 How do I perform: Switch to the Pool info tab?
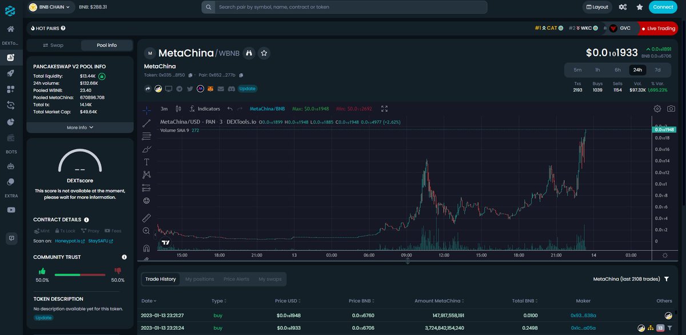(x=106, y=45)
